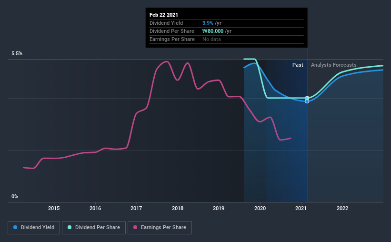Click the 3.9% dividend yield value in tooltip
The image size is (391, 242).
click(x=208, y=23)
